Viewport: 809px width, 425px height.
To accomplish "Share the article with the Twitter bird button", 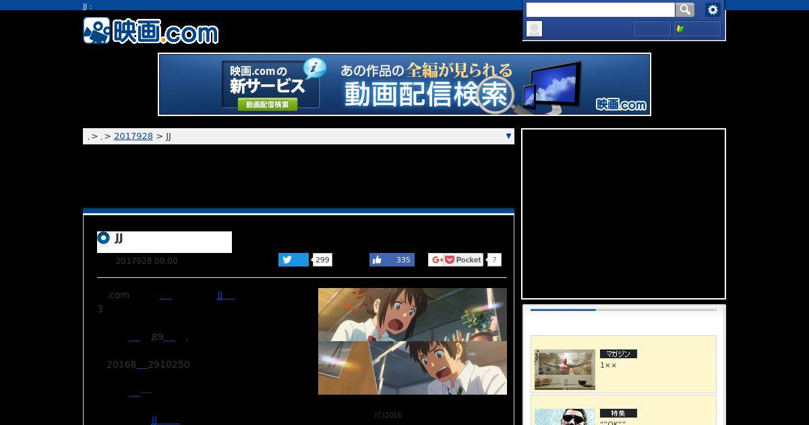I will [293, 260].
